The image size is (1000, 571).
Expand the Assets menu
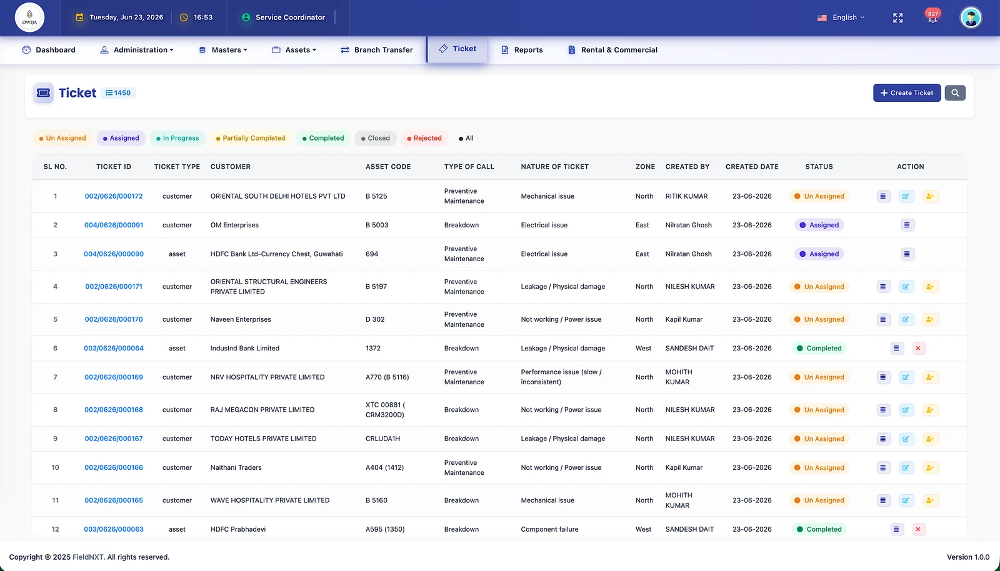tap(294, 50)
